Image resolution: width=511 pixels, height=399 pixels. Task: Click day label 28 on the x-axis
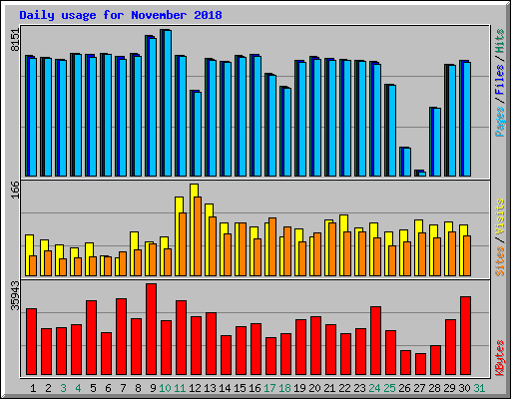pyautogui.click(x=434, y=388)
